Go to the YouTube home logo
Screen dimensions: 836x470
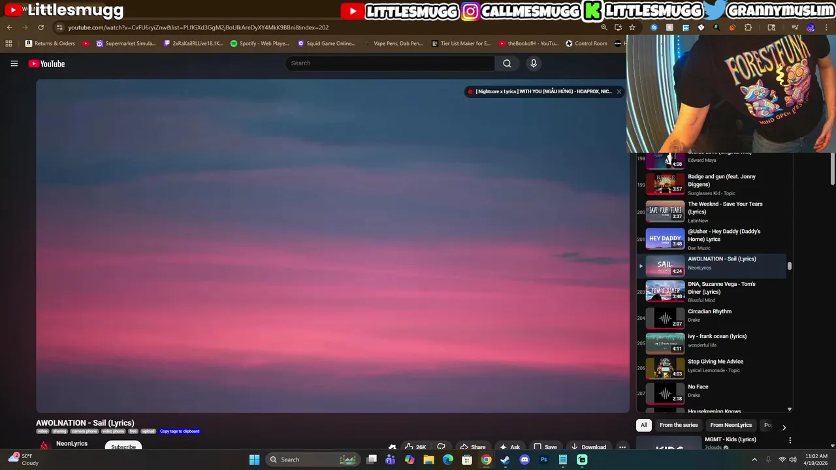point(46,63)
